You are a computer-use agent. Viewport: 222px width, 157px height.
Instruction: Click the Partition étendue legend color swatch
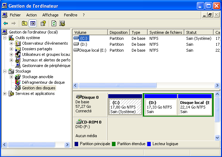coord(114,144)
